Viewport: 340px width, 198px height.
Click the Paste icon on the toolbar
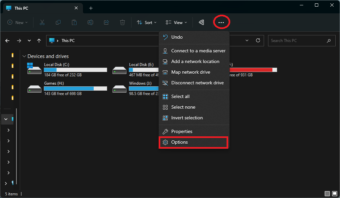tap(74, 22)
